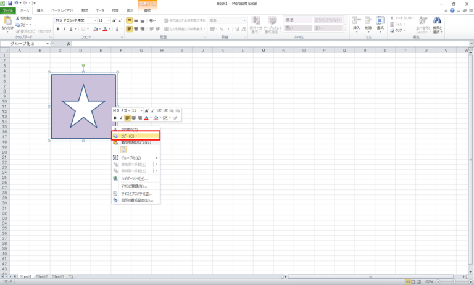Click the Insert Worksheet tab icon after Sheet3
The image size is (474, 285).
click(72, 276)
